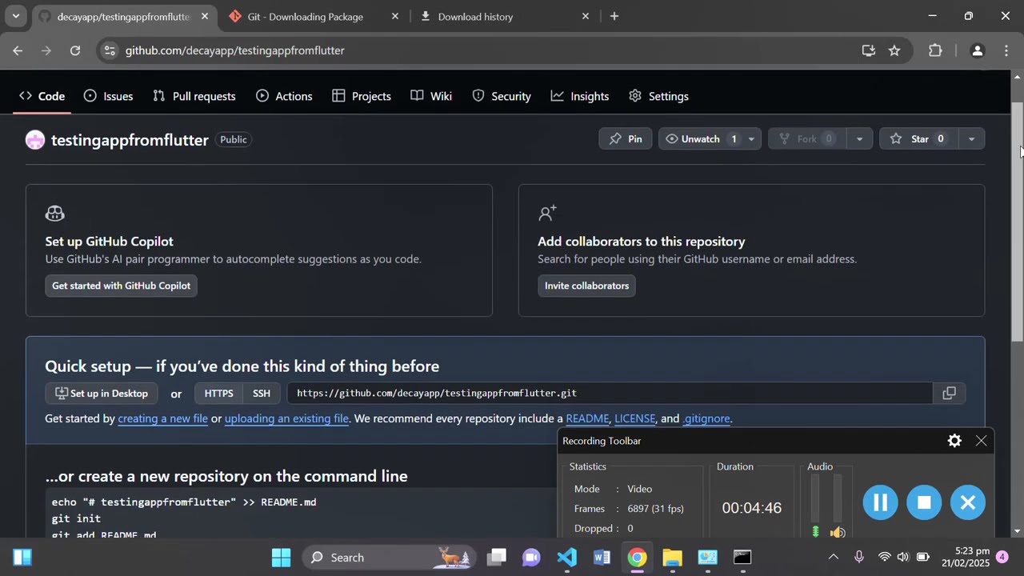
Task: Close the Recording Toolbar panel
Action: click(981, 441)
